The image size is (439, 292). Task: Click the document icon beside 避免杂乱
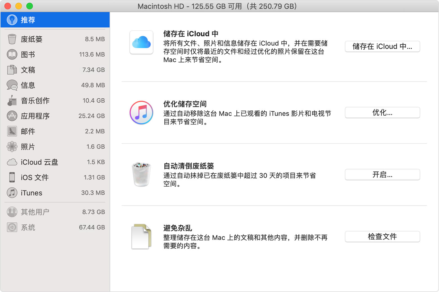[141, 236]
